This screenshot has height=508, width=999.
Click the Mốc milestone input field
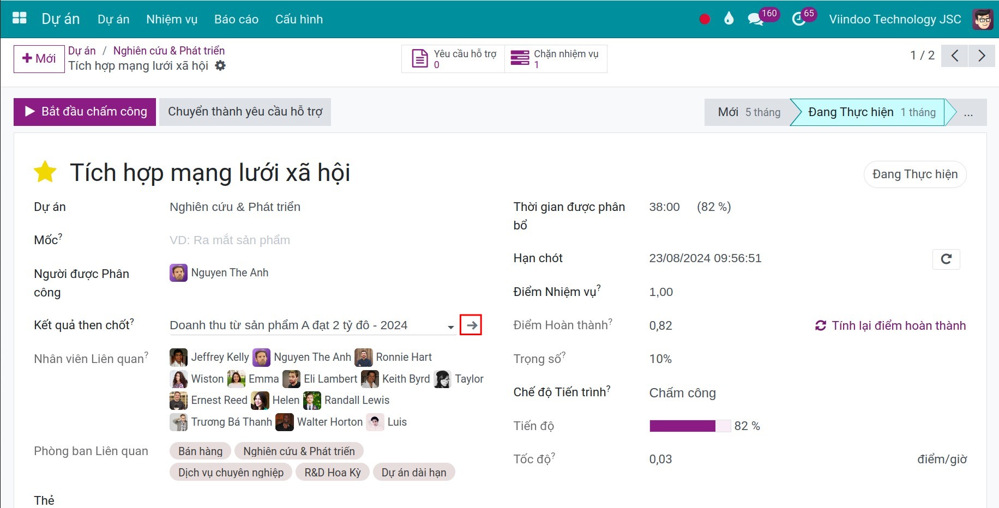point(326,240)
